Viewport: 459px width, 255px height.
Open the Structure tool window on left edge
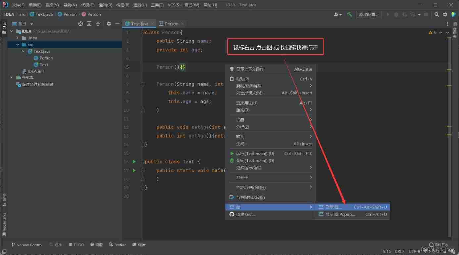4,200
